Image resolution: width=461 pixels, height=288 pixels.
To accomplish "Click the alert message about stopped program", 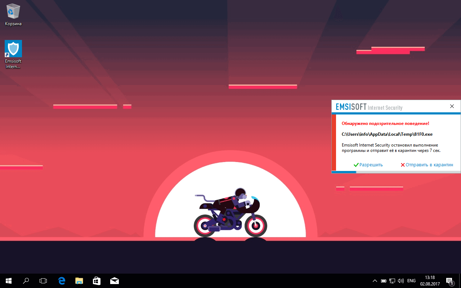I will pyautogui.click(x=391, y=148).
